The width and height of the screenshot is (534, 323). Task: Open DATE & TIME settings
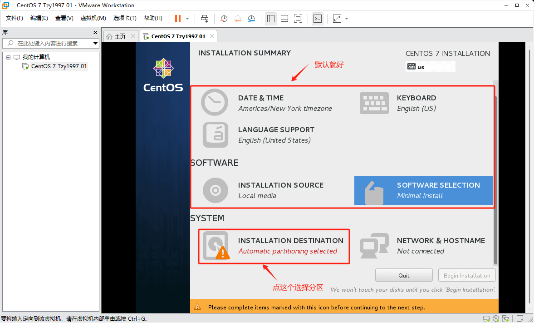pyautogui.click(x=267, y=103)
